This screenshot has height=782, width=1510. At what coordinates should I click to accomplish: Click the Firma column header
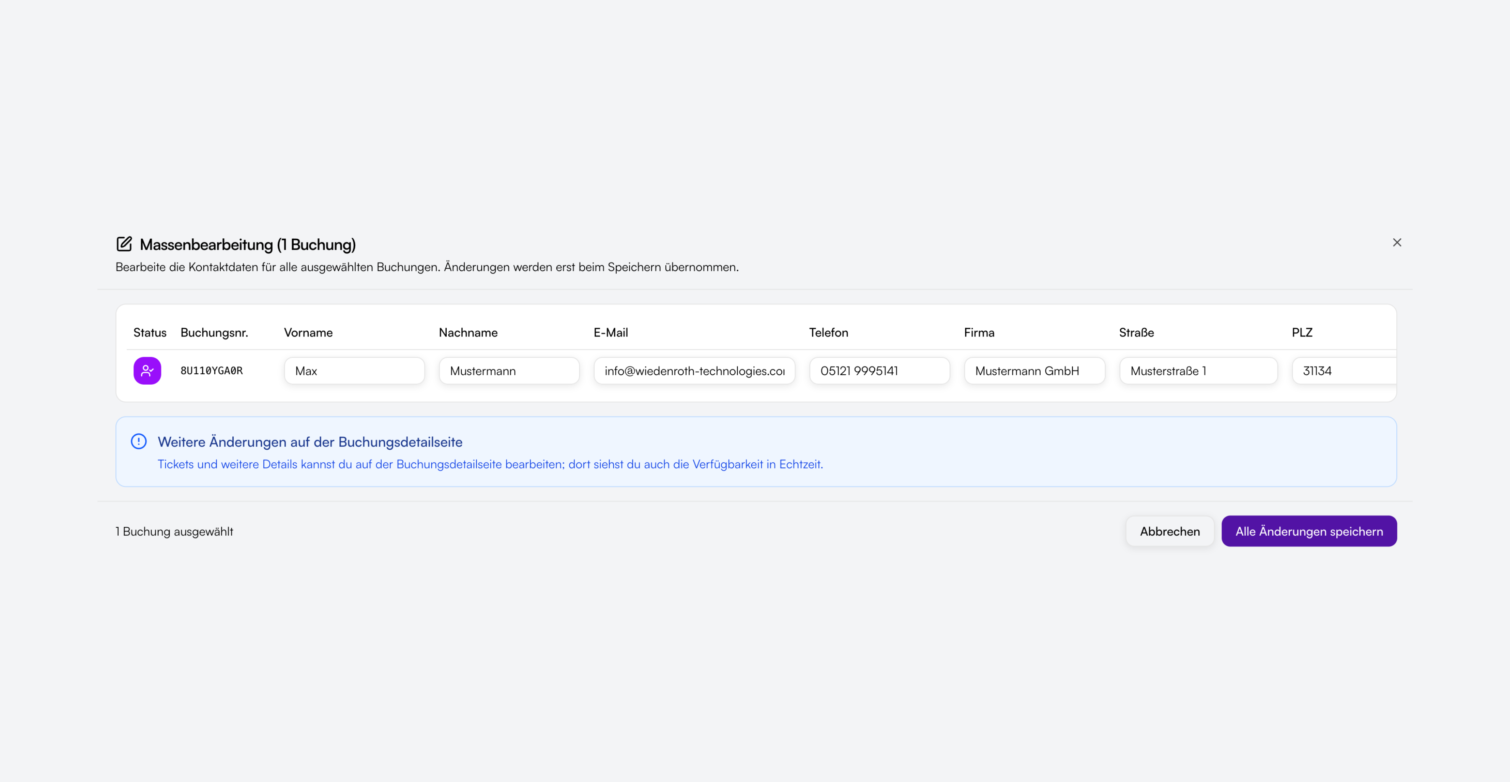(x=979, y=332)
